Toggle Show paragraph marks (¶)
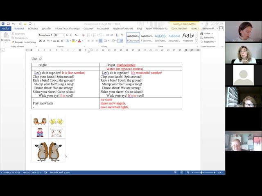This screenshot has height=196, width=262. (122, 35)
